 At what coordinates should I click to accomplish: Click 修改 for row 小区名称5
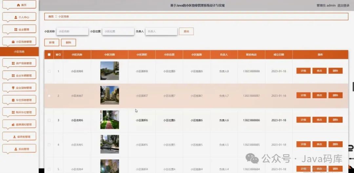click(x=320, y=145)
